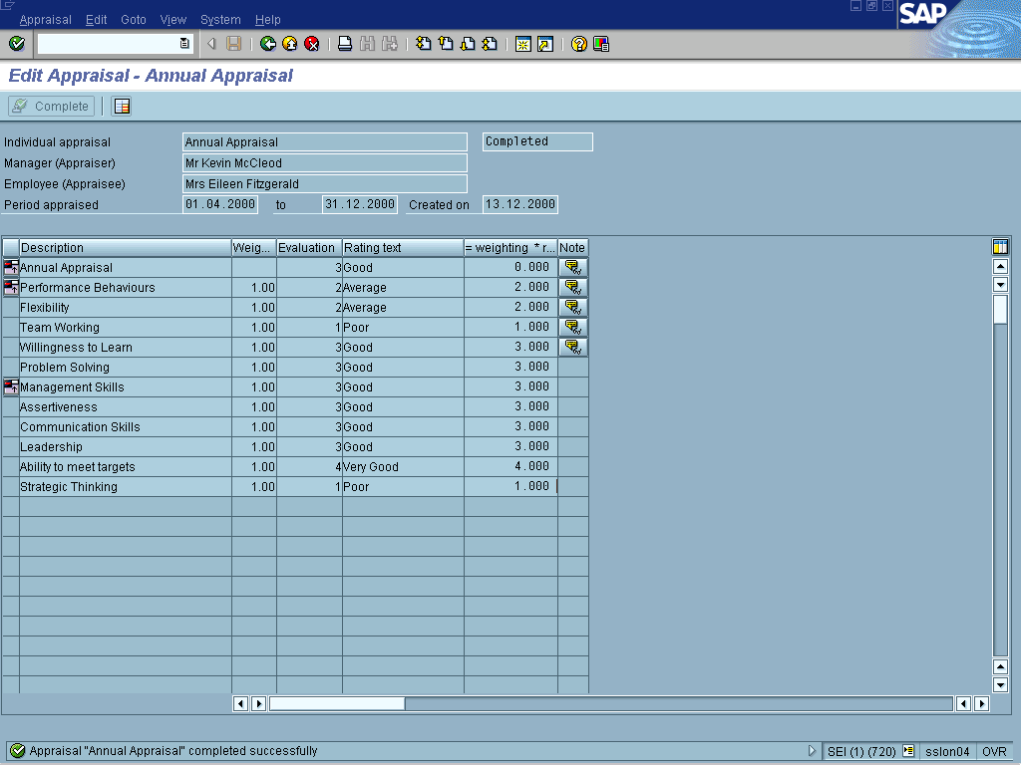Viewport: 1021px width, 765px height.
Task: Click the horizontal scrollbar thumb under table
Action: [x=337, y=703]
